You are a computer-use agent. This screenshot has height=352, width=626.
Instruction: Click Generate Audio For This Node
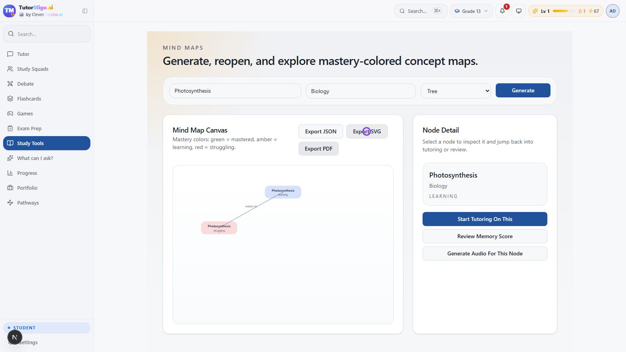point(485,253)
